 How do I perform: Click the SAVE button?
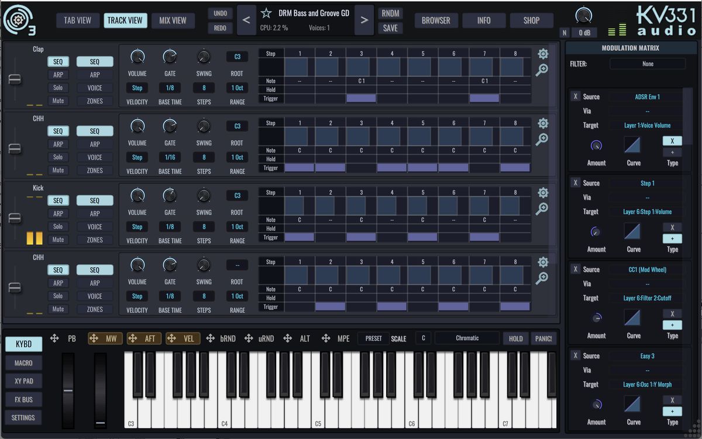[390, 27]
